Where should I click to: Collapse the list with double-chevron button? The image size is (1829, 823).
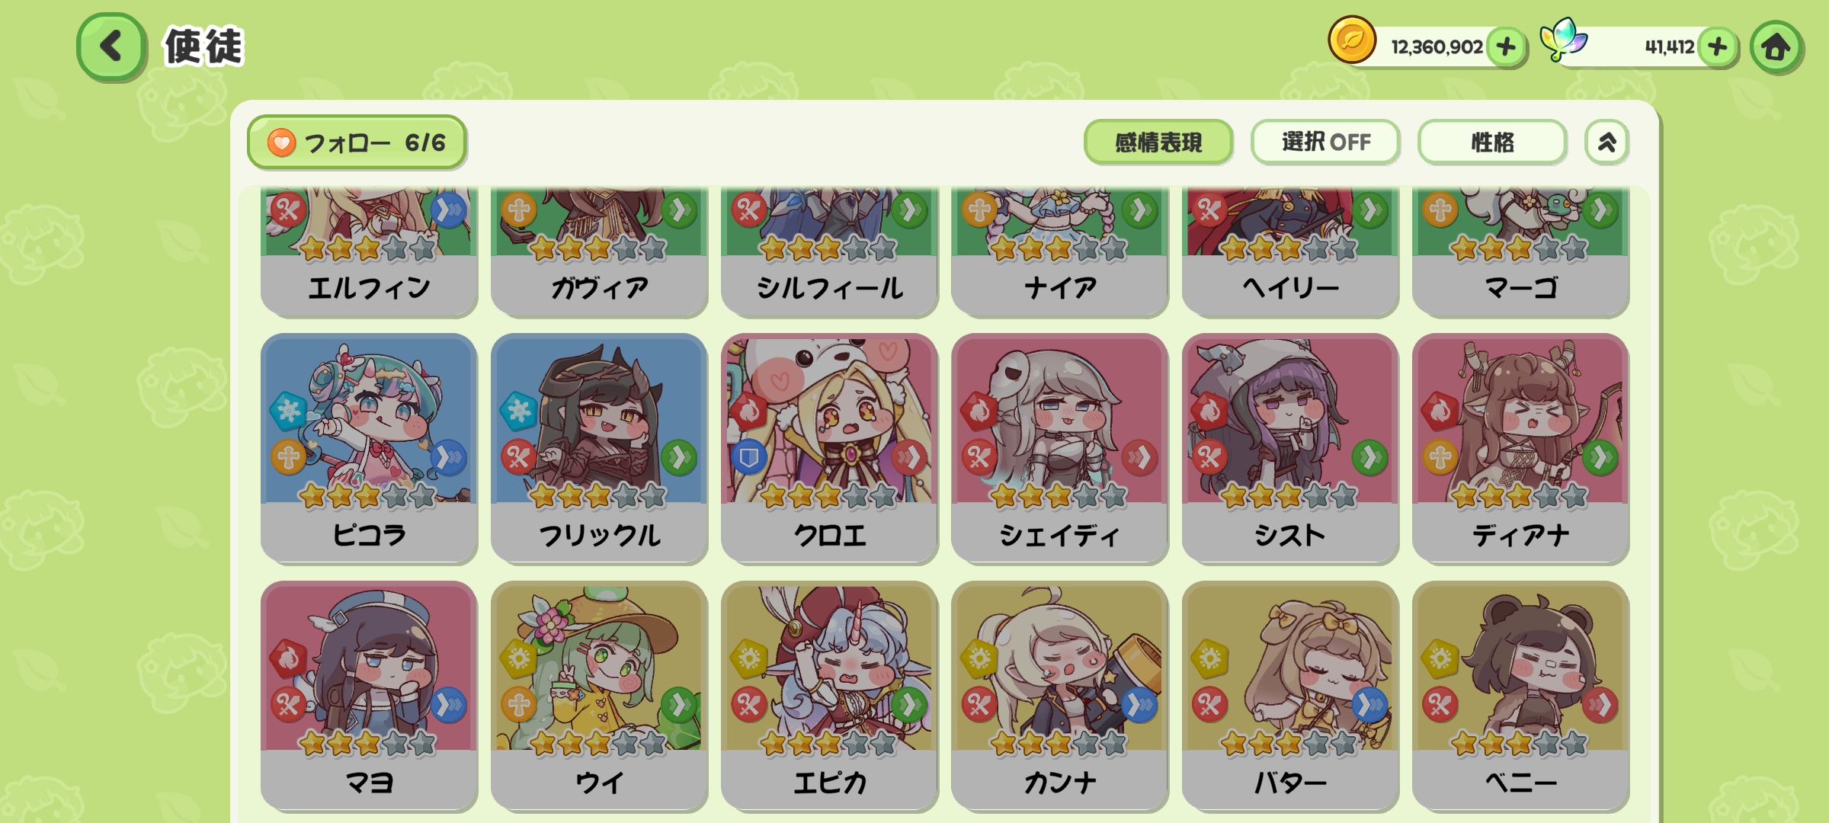click(x=1607, y=142)
